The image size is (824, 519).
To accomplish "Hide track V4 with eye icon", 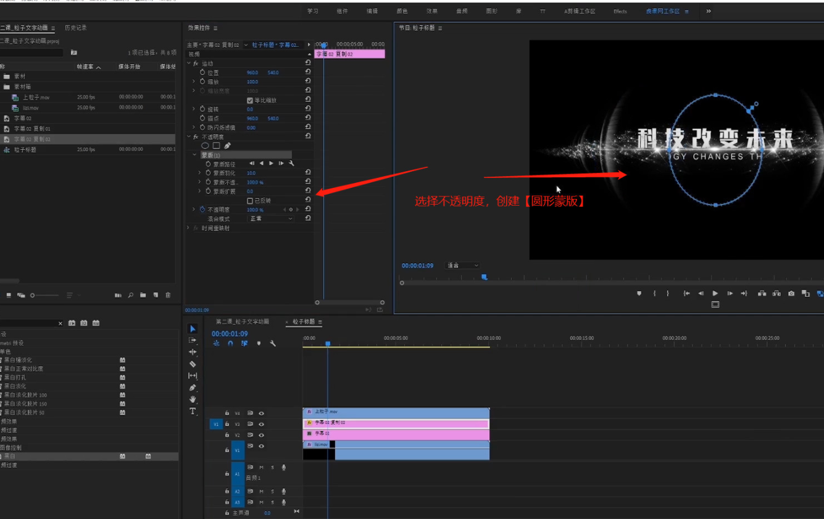I will tap(262, 413).
